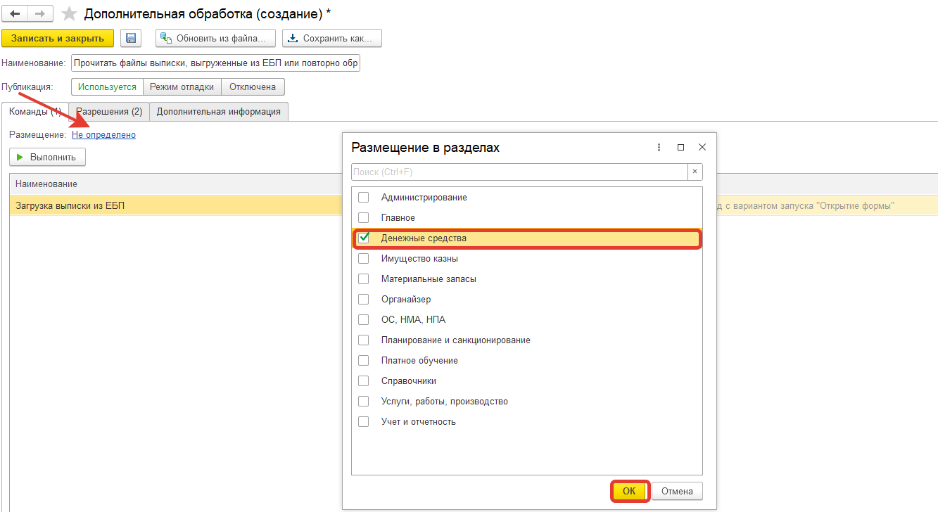Clear the search field with the x icon
Screen dimensions: 938x512
pyautogui.click(x=695, y=172)
